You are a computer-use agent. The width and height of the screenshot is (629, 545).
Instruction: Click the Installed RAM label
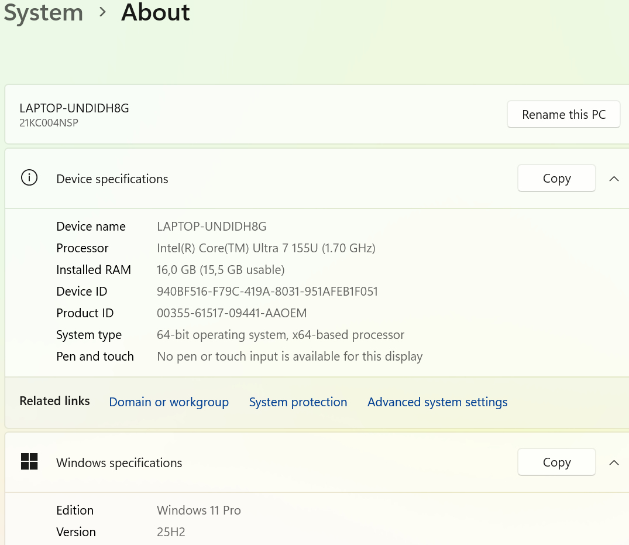(94, 270)
